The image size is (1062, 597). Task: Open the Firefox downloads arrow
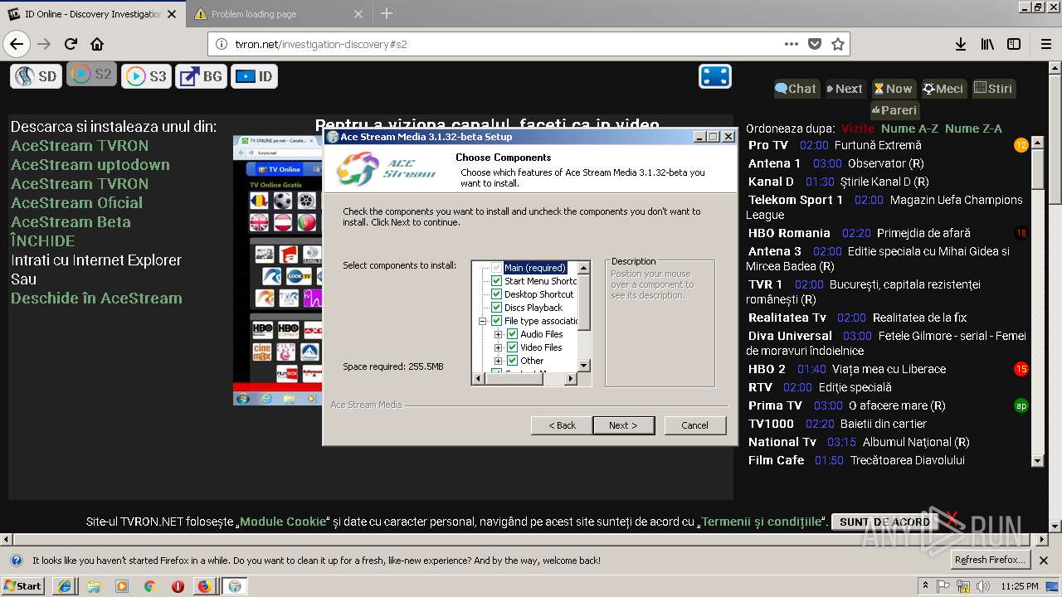coord(960,44)
